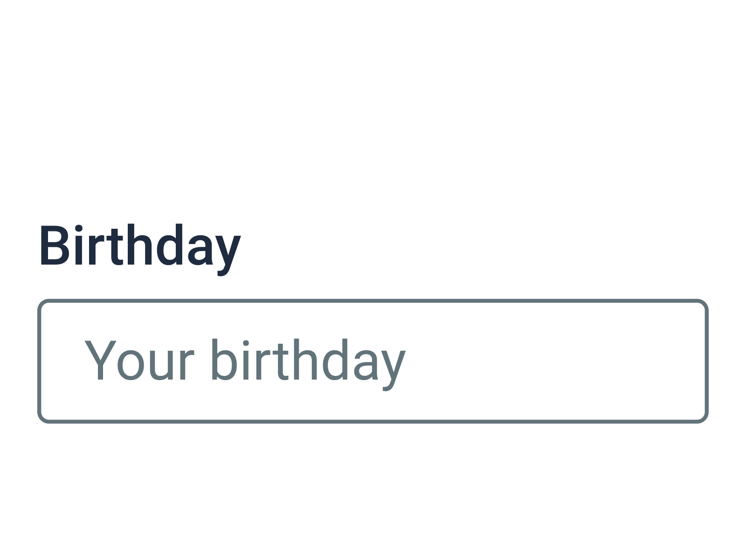Click the rounded input box border
The height and width of the screenshot is (559, 746).
tap(373, 302)
